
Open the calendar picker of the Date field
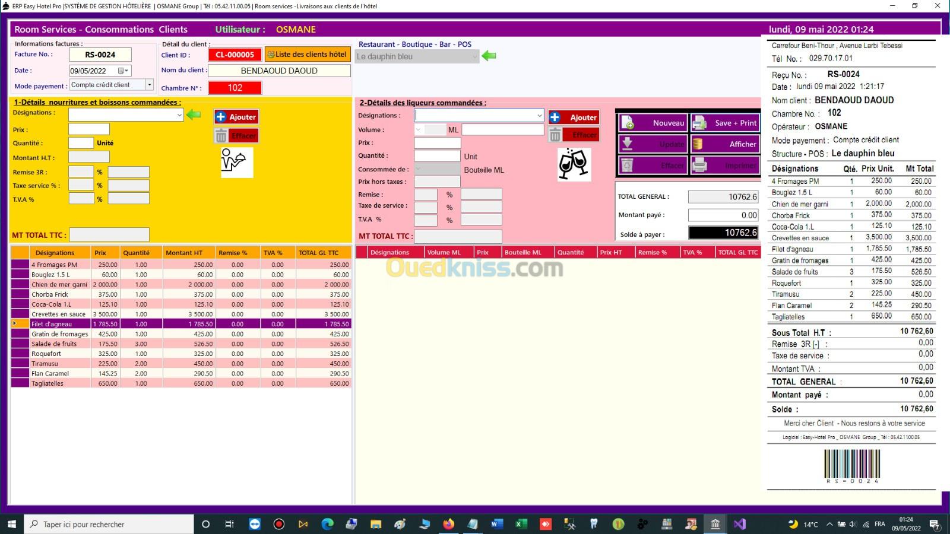pyautogui.click(x=122, y=71)
